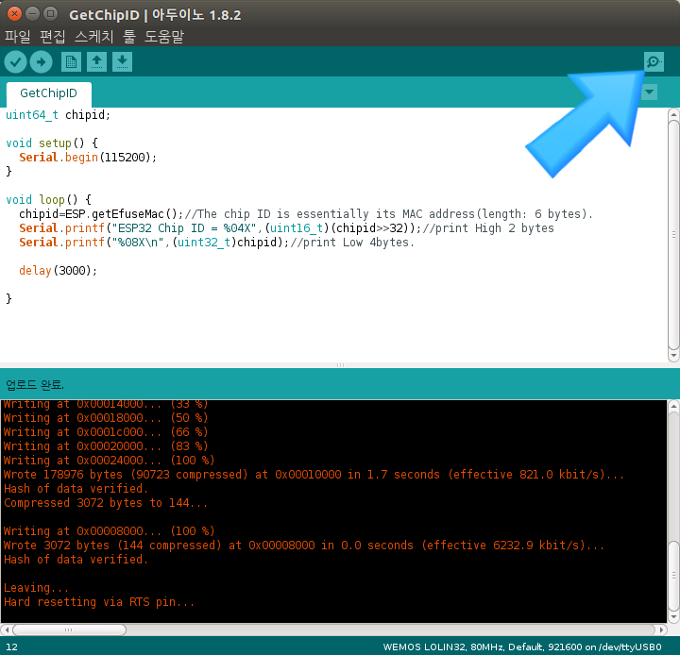Click 'Writing at 0x00018000... (50 %)' line
The image size is (680, 655).
[x=106, y=418]
